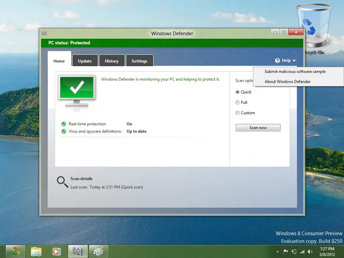This screenshot has height=258, width=344.
Task: Choose About Windows Defender menu item
Action: point(299,82)
